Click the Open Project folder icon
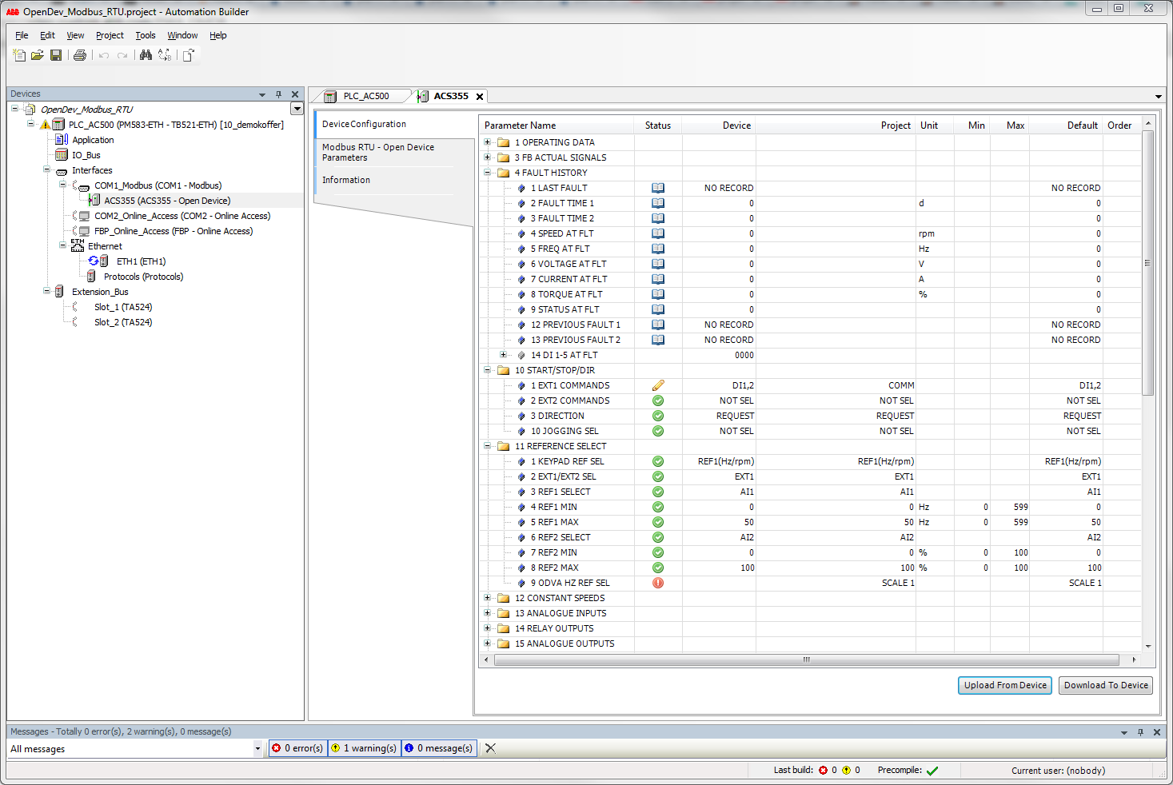1173x785 pixels. coord(38,55)
